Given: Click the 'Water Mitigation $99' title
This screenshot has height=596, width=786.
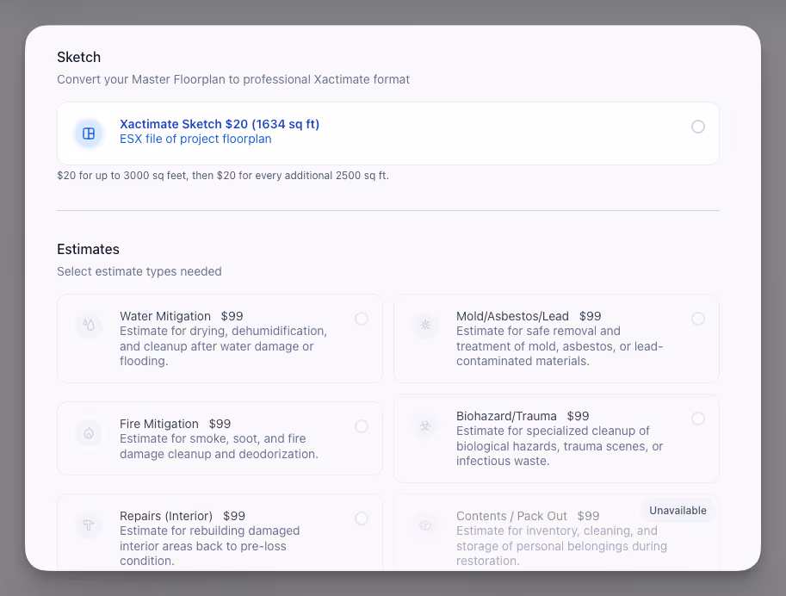Looking at the screenshot, I should coord(182,316).
